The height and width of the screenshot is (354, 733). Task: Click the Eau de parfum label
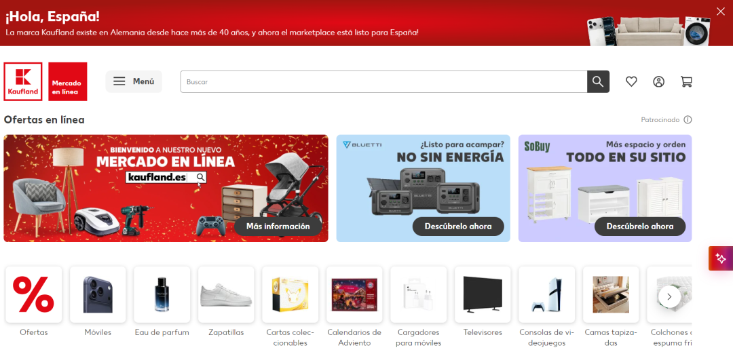pos(162,332)
